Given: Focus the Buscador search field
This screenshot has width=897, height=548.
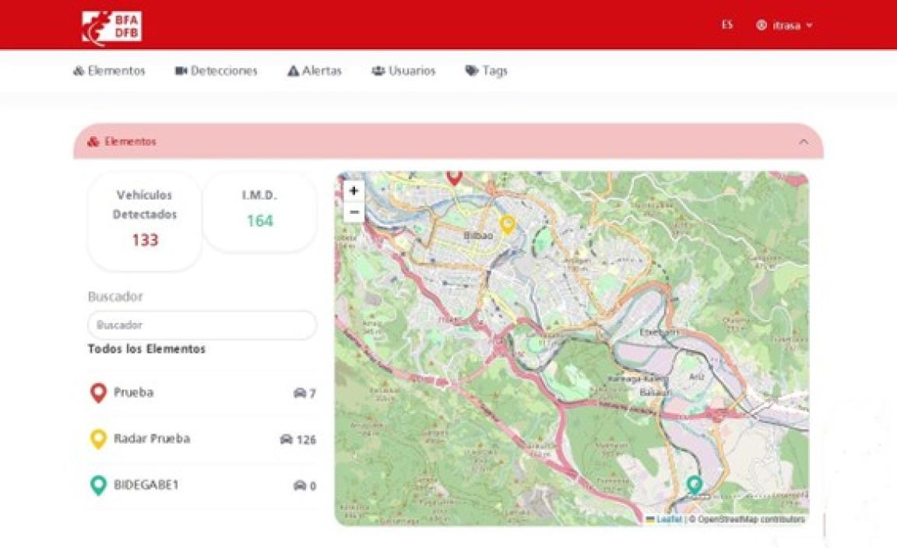Looking at the screenshot, I should coord(202,325).
